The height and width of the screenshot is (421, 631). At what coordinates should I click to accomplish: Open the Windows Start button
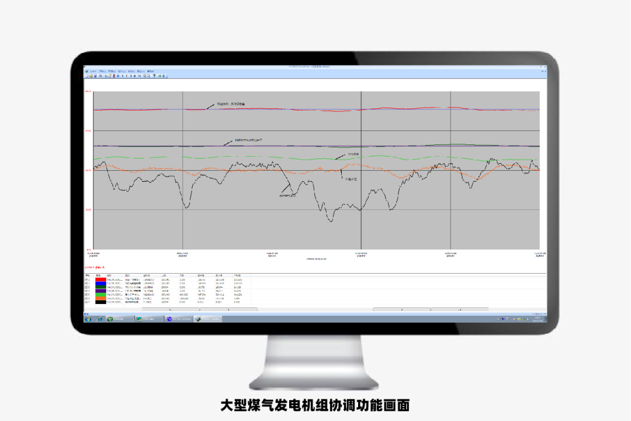tap(88, 319)
